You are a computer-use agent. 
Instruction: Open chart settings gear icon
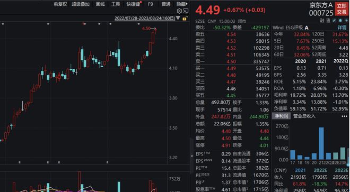click(x=179, y=11)
